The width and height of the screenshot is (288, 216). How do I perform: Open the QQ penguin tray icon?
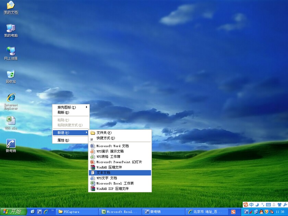(261, 212)
